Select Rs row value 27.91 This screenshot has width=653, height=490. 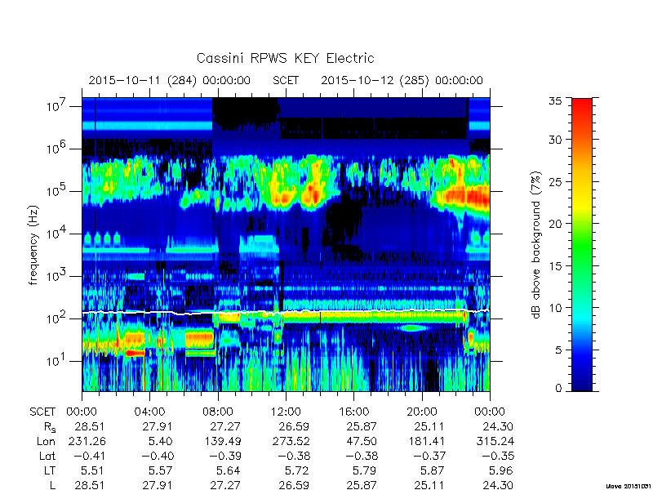click(158, 427)
